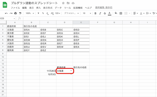Viewport: 157px width, 97px height.
Task: Redo the last action
Action: [11, 13]
